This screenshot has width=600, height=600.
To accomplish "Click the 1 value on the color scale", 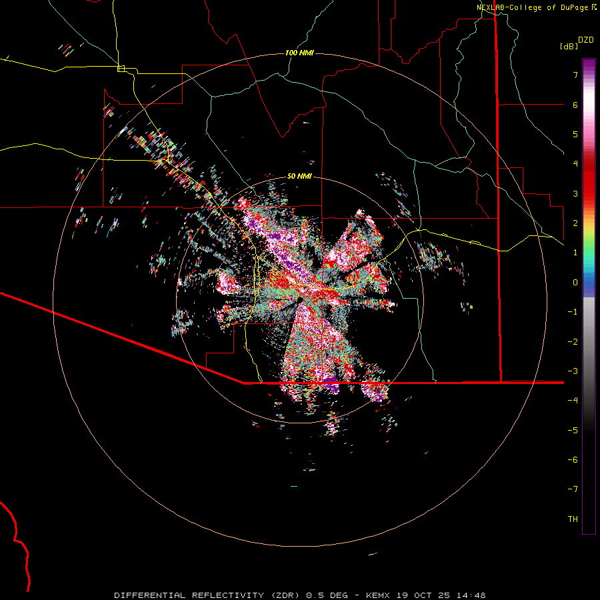I will 575,253.
